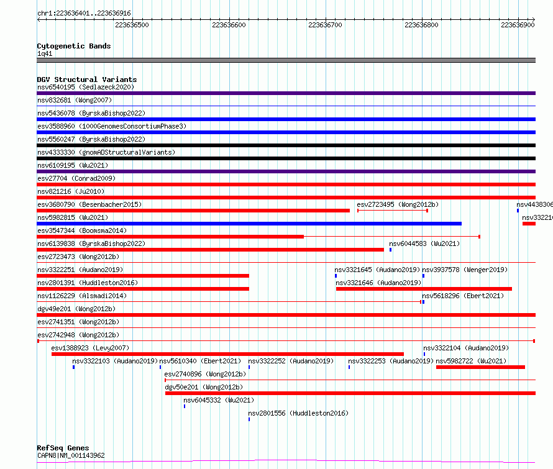Viewport: 553px width, 469px height.
Task: Click nsv5982815 (Wu2021) label
Action: tap(73, 217)
